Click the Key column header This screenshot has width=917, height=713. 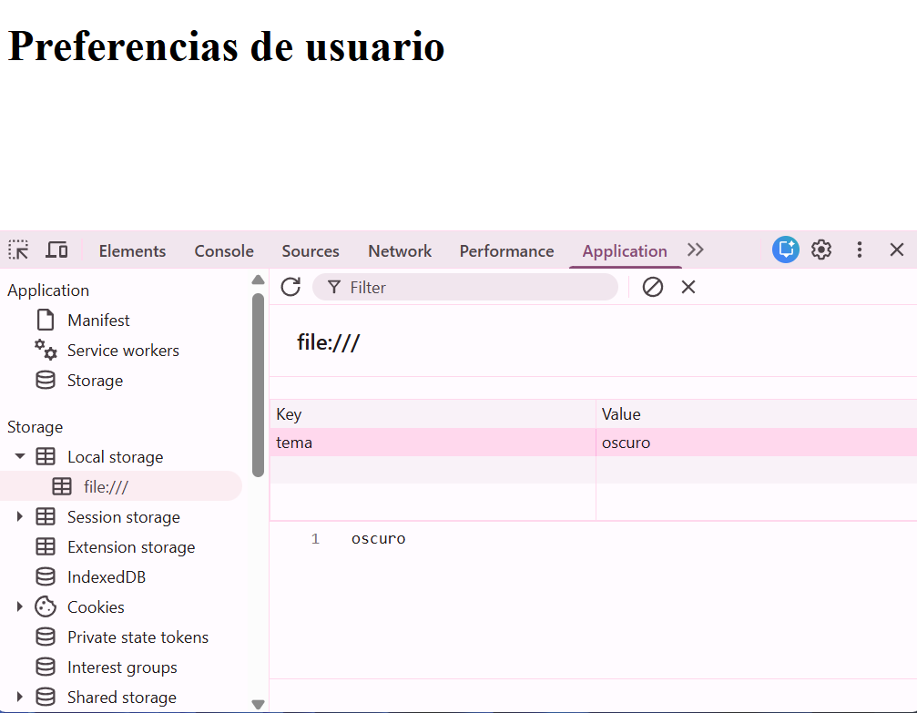pos(433,414)
